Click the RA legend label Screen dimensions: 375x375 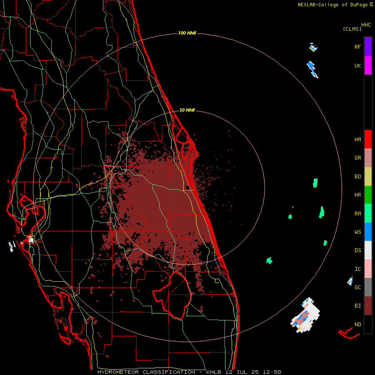point(357,214)
